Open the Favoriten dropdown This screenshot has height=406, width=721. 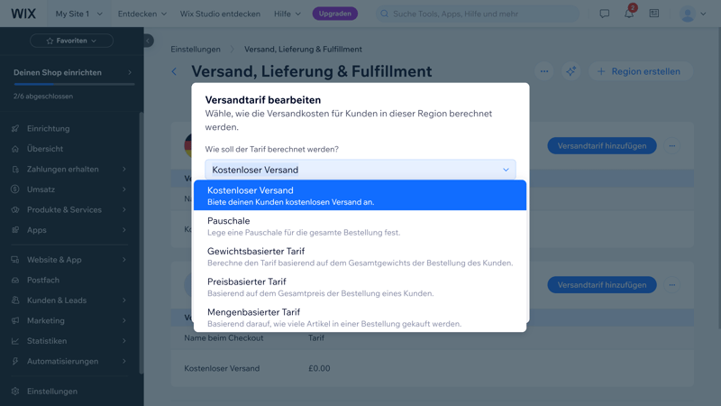click(71, 41)
